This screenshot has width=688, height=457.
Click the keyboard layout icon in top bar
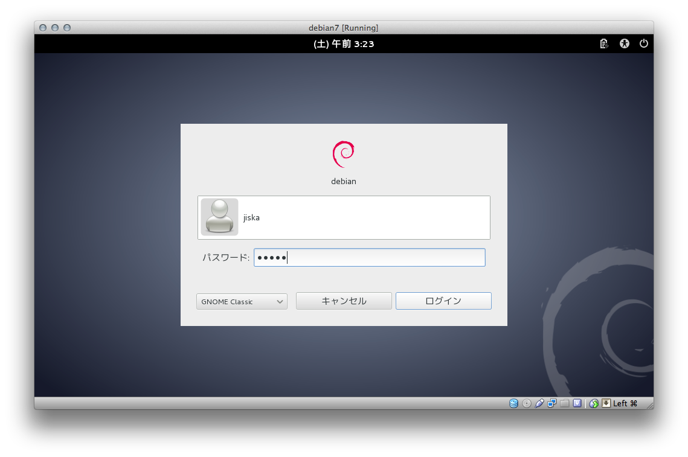(x=604, y=43)
